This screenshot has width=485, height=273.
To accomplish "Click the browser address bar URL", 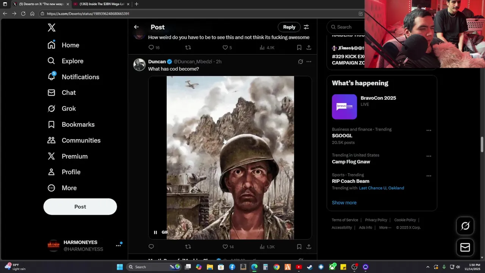I will (88, 13).
